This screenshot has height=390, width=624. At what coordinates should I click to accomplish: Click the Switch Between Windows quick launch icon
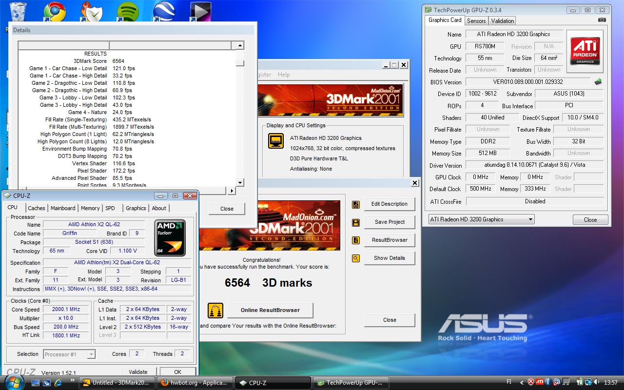pos(47,383)
